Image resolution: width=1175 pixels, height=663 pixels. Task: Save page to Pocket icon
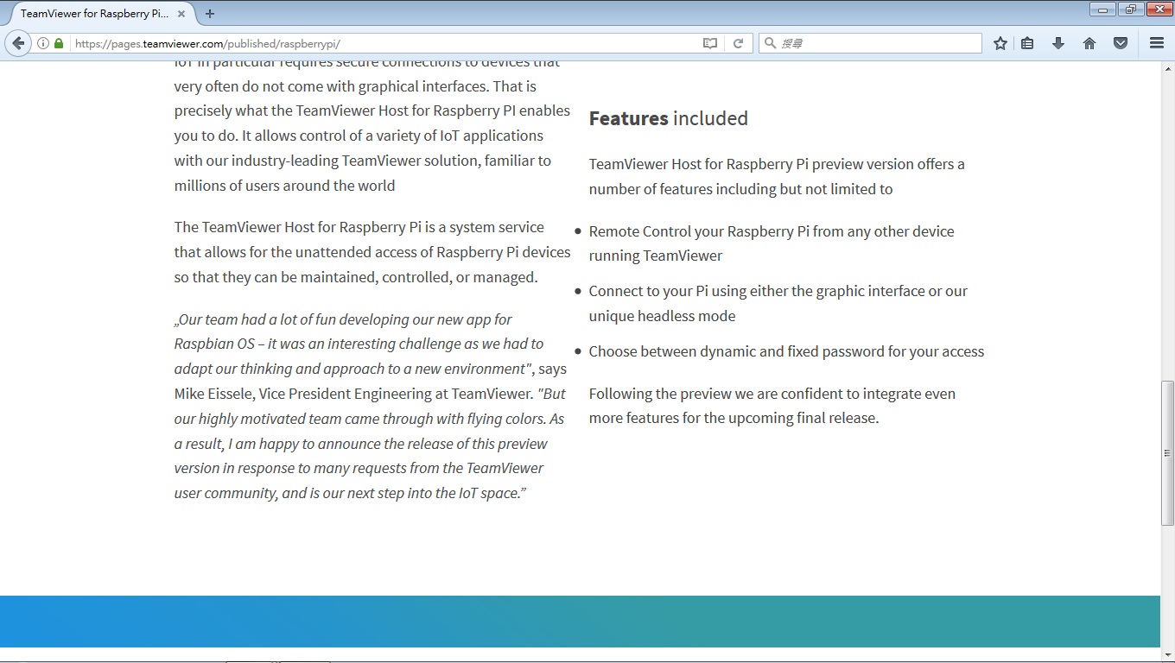[x=1121, y=43]
